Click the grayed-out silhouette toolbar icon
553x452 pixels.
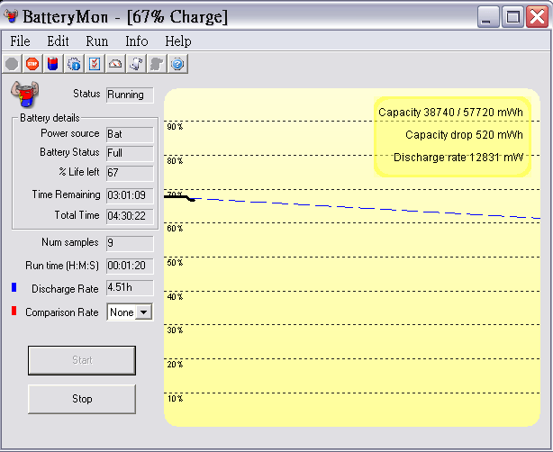[157, 64]
